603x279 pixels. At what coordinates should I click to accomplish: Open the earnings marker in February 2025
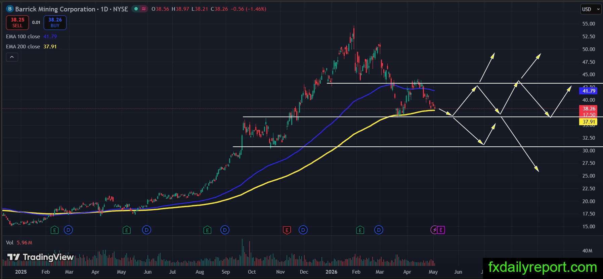(x=55, y=230)
